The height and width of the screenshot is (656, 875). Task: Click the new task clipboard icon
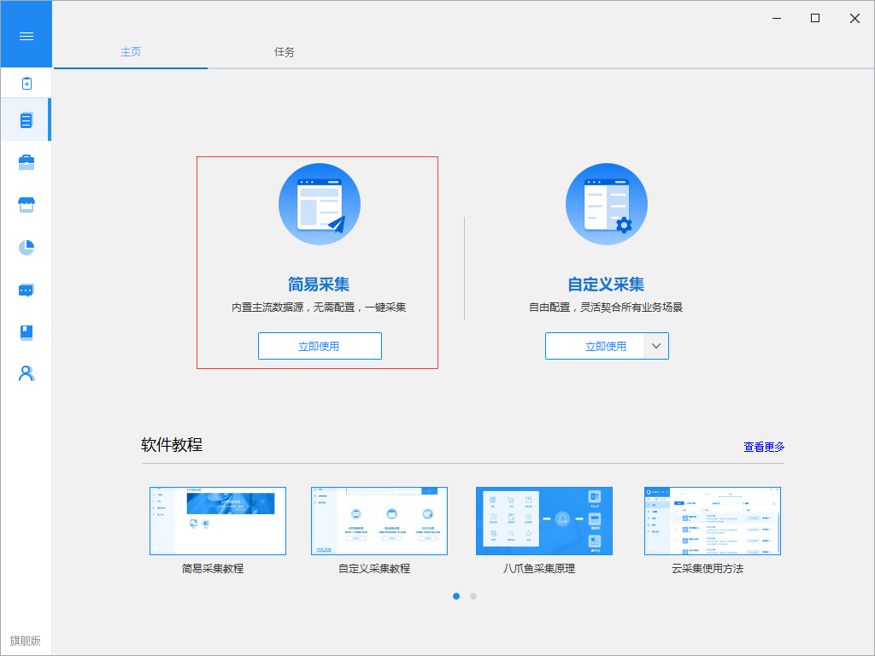[26, 83]
